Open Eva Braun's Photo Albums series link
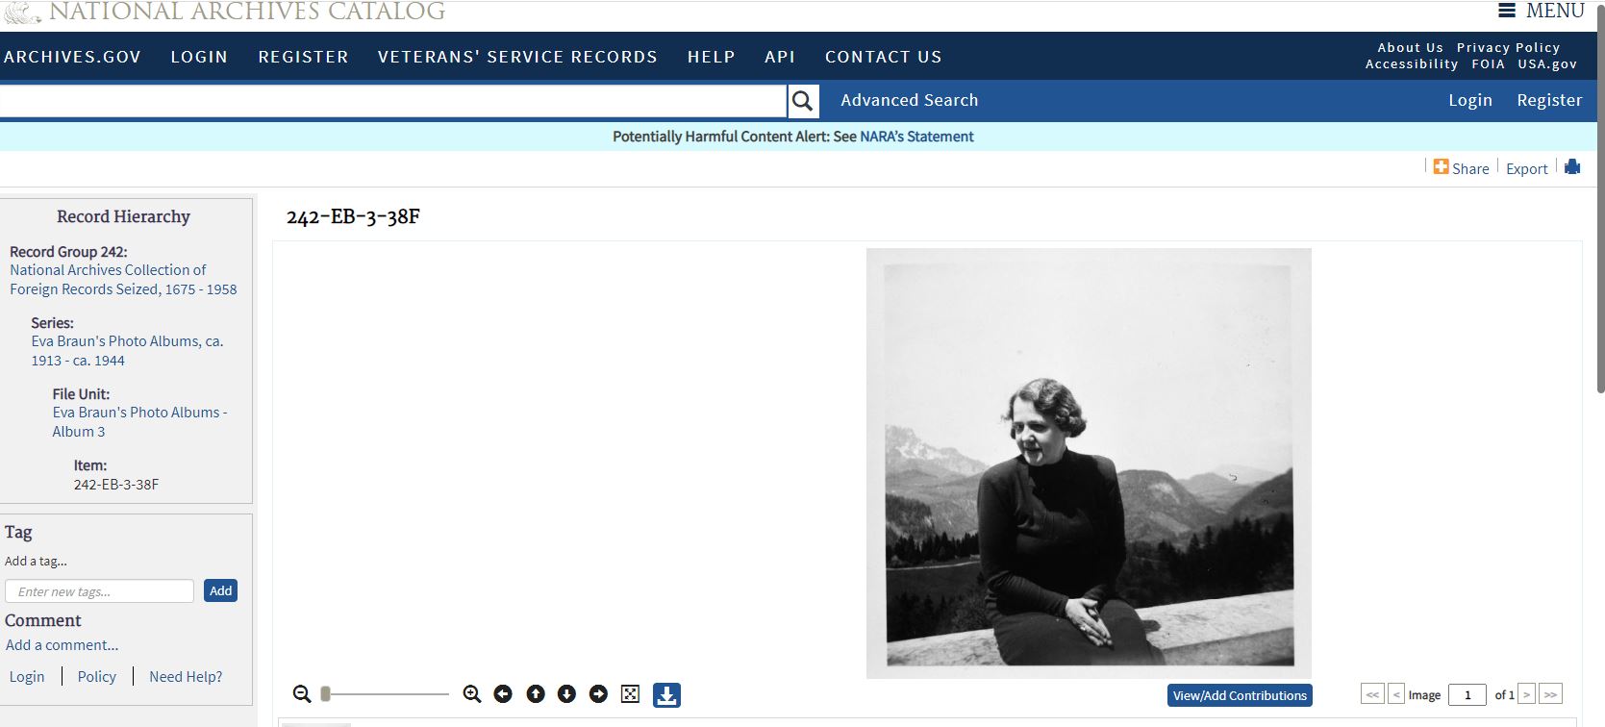The height and width of the screenshot is (727, 1605). tap(127, 351)
